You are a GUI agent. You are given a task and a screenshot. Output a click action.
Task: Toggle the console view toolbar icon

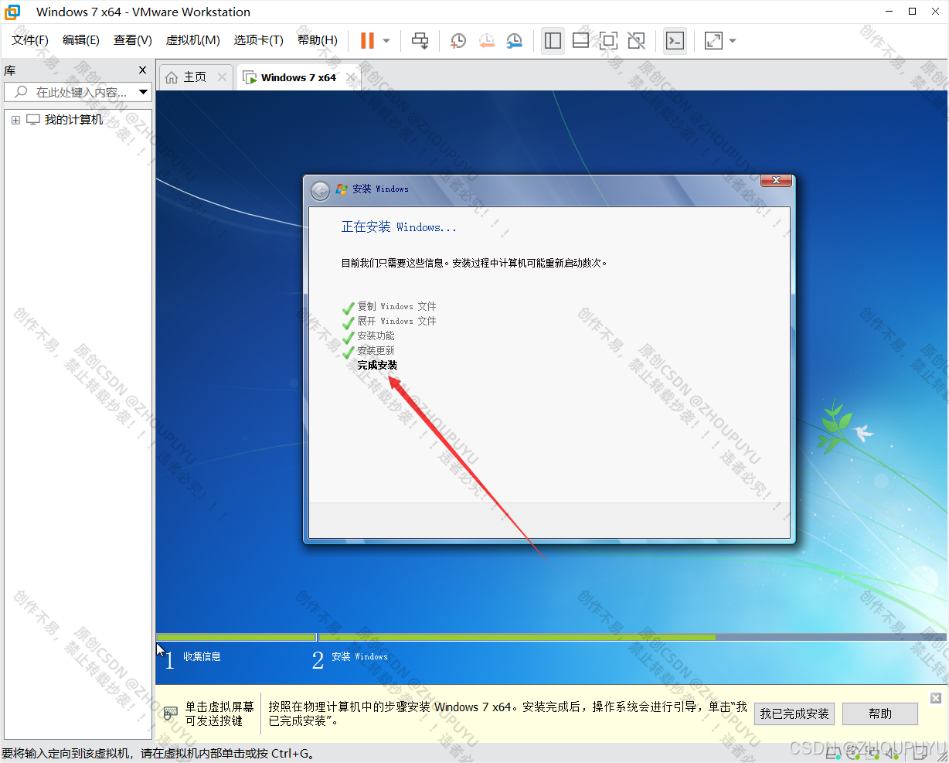[x=675, y=40]
